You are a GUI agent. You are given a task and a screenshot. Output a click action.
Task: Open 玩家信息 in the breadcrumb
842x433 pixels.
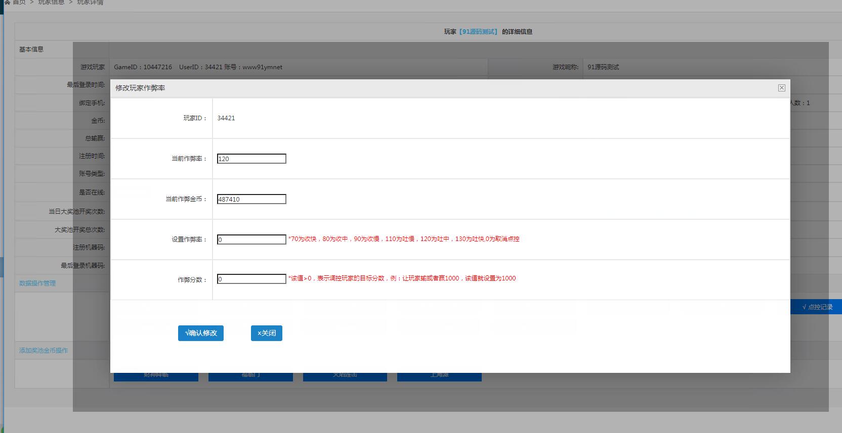(x=51, y=3)
